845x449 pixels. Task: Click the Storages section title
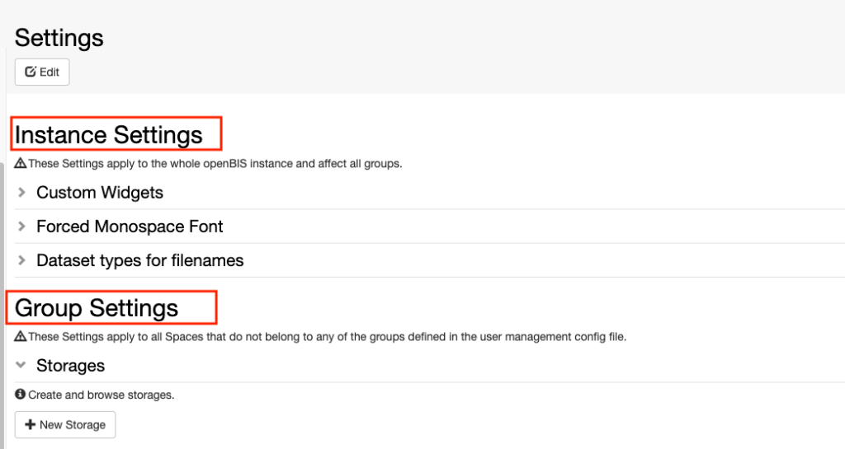pos(71,366)
